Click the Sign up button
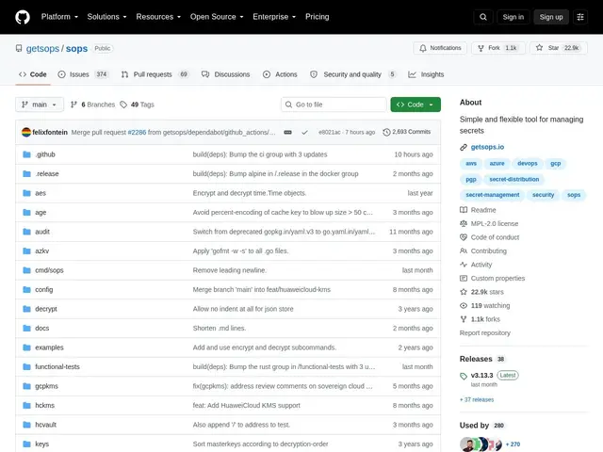The height and width of the screenshot is (452, 603). point(551,17)
